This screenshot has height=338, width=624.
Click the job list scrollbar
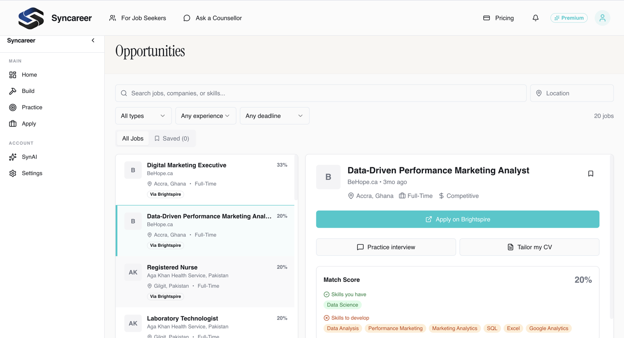296,178
